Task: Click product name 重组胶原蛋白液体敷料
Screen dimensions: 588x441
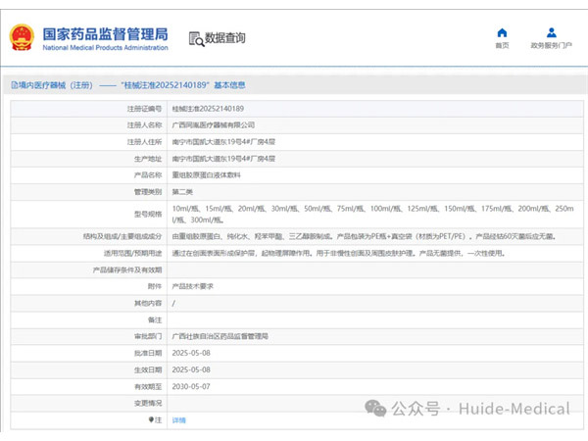Action: click(206, 174)
